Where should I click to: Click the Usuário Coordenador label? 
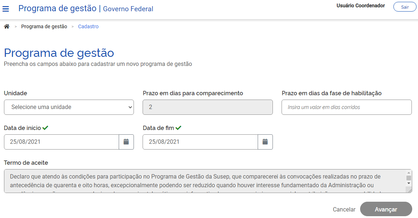tap(360, 6)
